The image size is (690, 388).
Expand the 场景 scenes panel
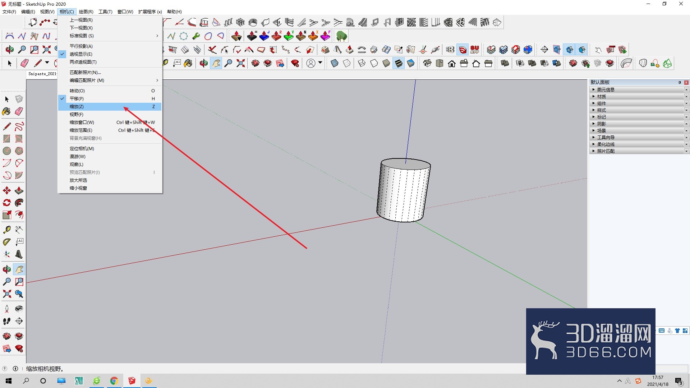[x=639, y=130]
